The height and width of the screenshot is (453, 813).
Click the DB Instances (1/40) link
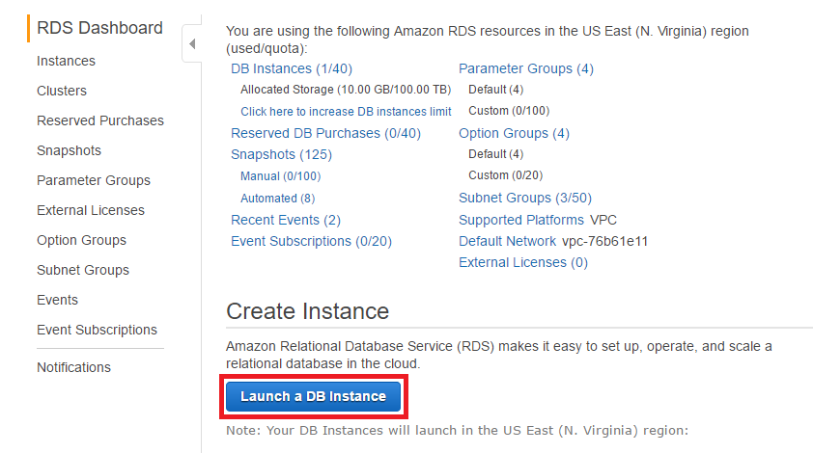292,68
